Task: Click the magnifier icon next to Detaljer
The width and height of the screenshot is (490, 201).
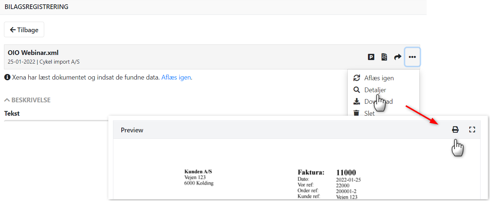Action: (357, 90)
